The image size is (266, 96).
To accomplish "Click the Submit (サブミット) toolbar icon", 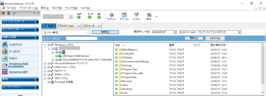I will [x=111, y=15].
